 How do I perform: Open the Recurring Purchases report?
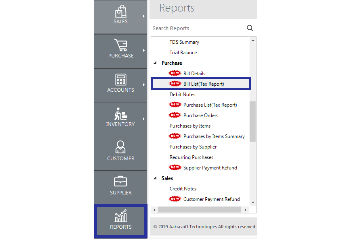click(192, 157)
